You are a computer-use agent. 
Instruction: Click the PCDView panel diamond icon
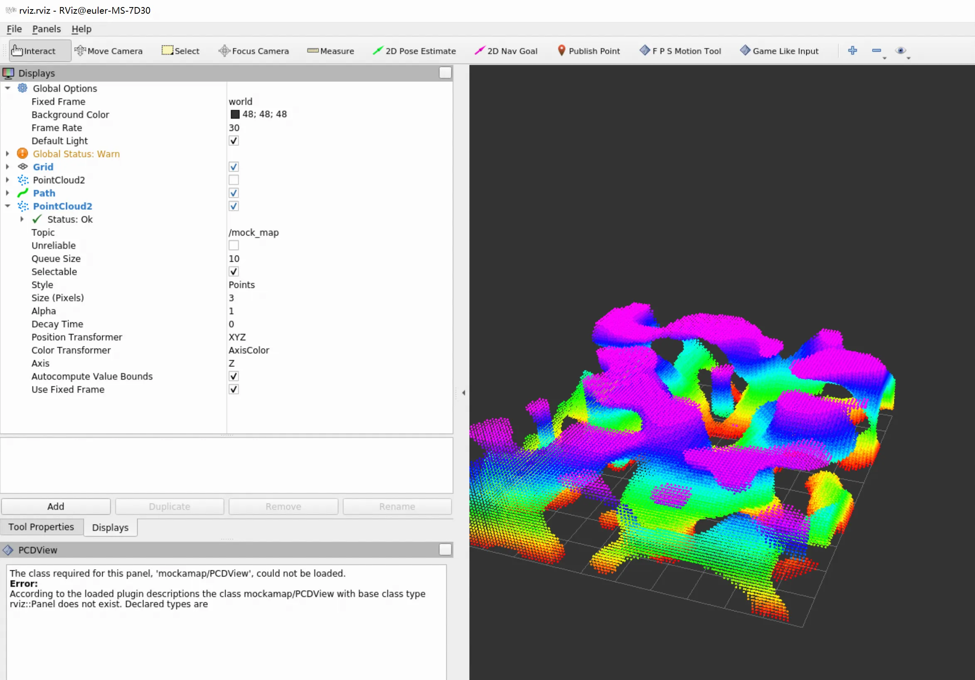[8, 550]
